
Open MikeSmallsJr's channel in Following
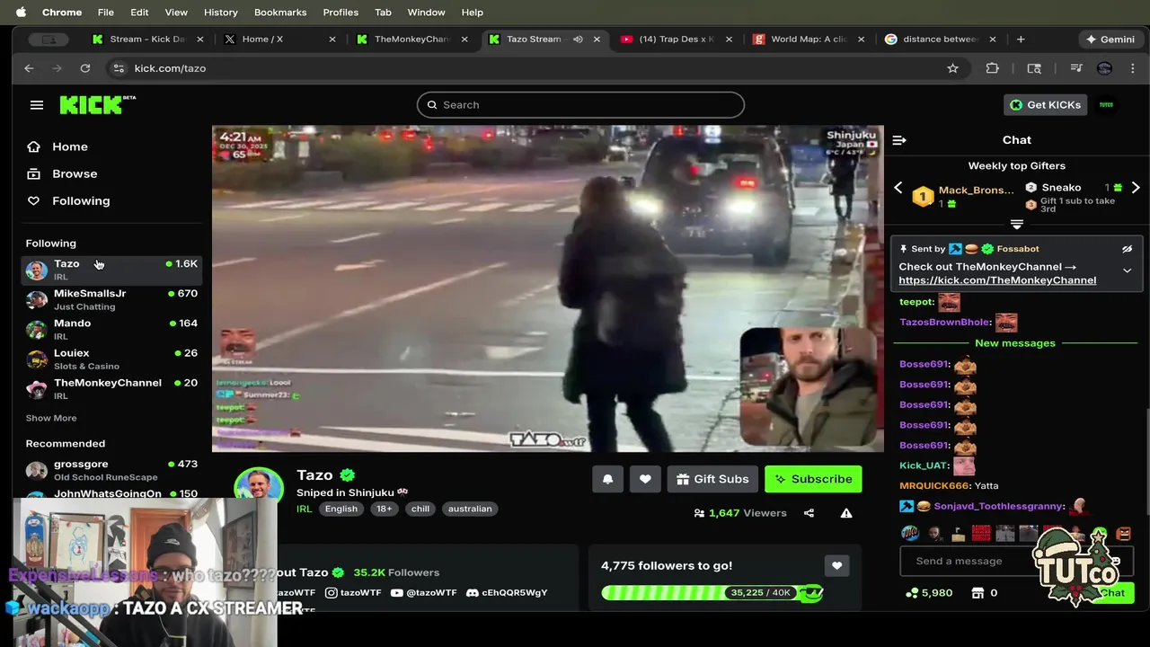click(111, 299)
